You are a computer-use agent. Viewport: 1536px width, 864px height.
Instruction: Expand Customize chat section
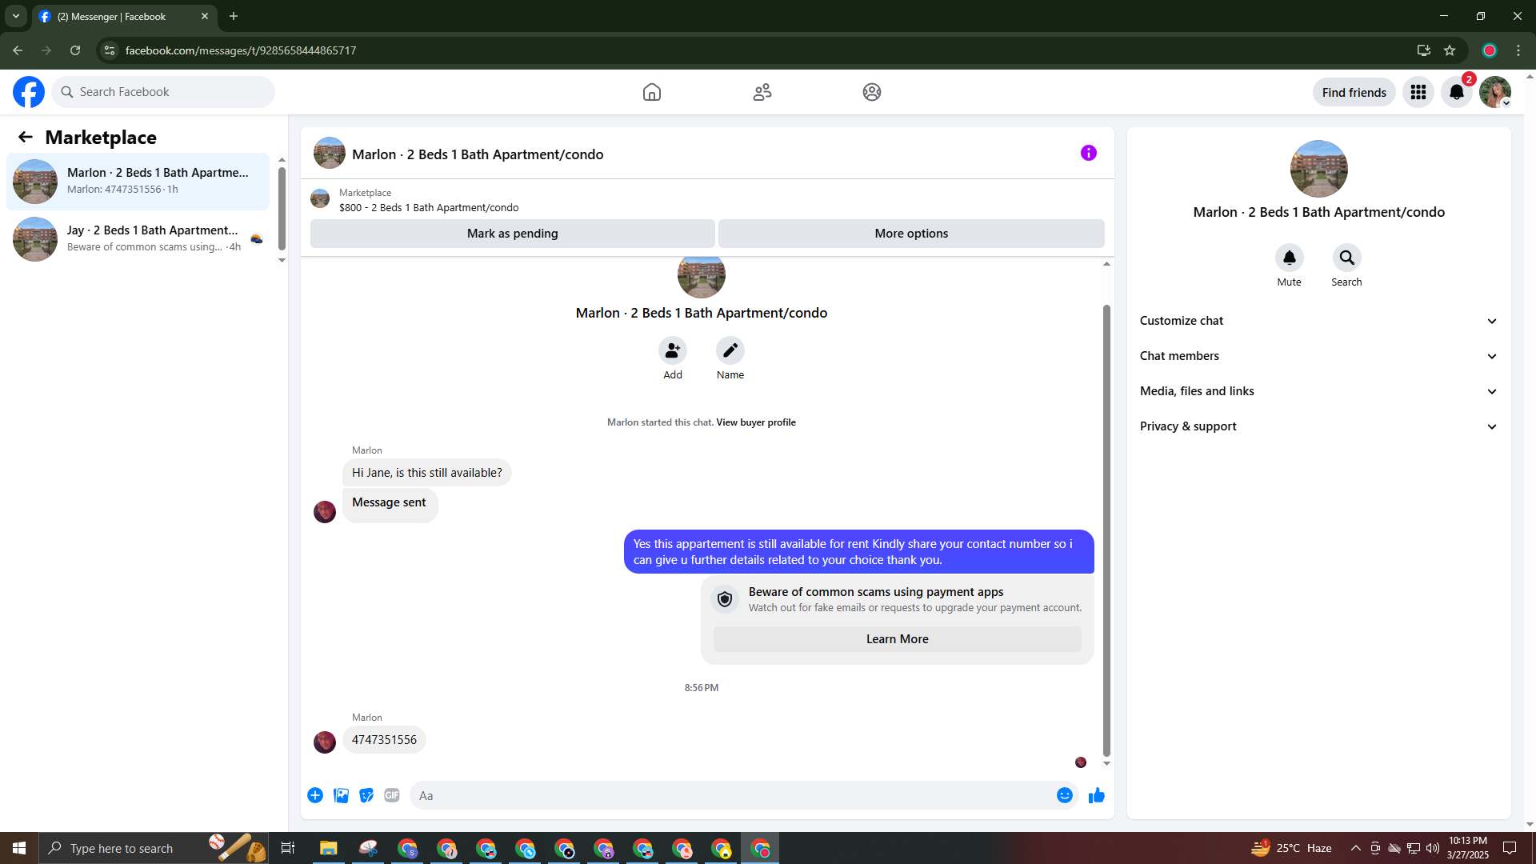pos(1319,321)
